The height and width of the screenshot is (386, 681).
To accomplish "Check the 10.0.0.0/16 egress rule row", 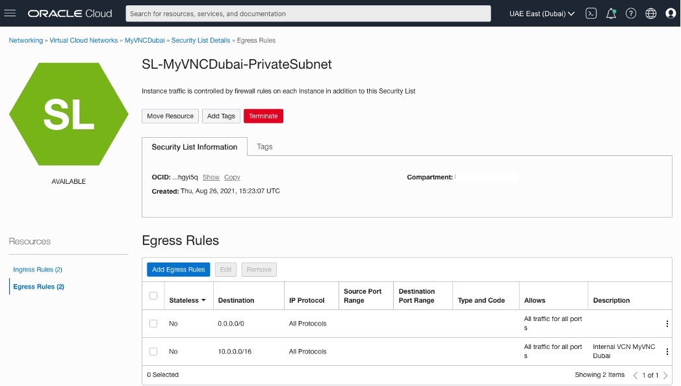I will click(x=153, y=352).
